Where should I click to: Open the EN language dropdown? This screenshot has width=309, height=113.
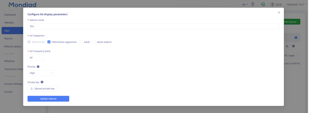click(x=245, y=5)
